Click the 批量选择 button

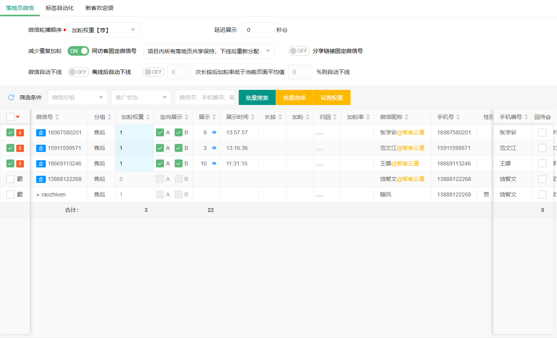coord(294,97)
